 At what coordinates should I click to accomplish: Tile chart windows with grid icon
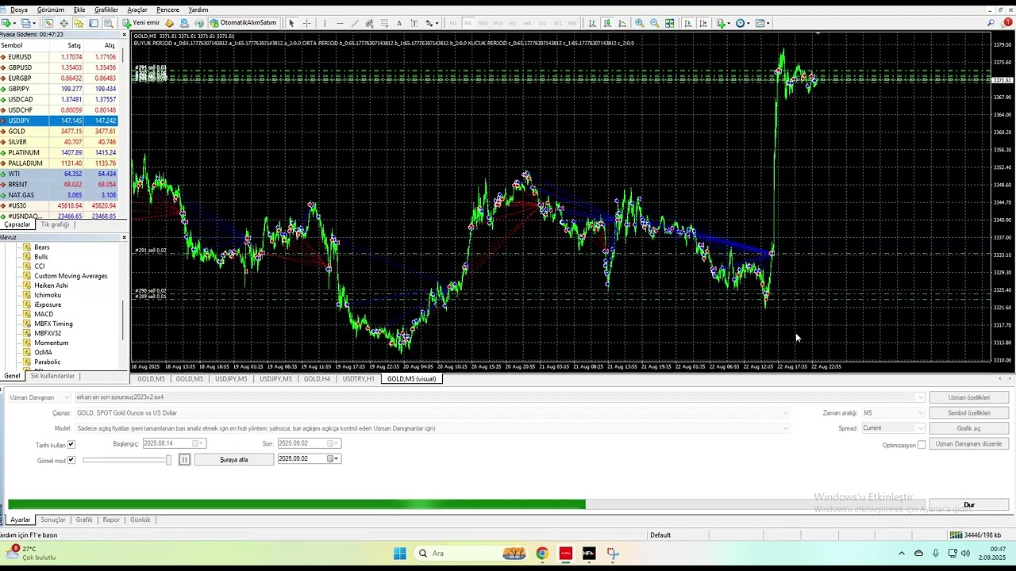pos(670,23)
